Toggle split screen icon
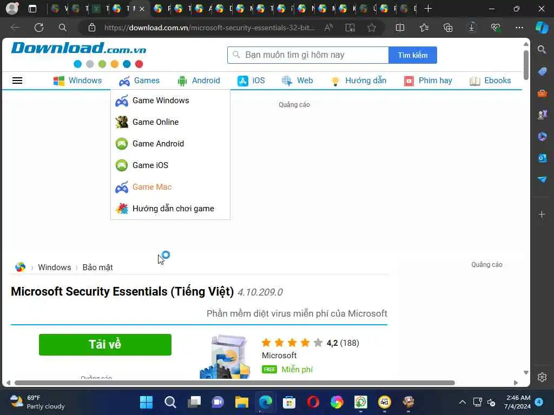Viewport: 554px width, 415px height. click(x=400, y=28)
